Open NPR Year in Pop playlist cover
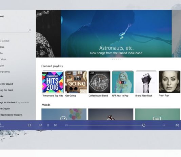 pos(123,82)
